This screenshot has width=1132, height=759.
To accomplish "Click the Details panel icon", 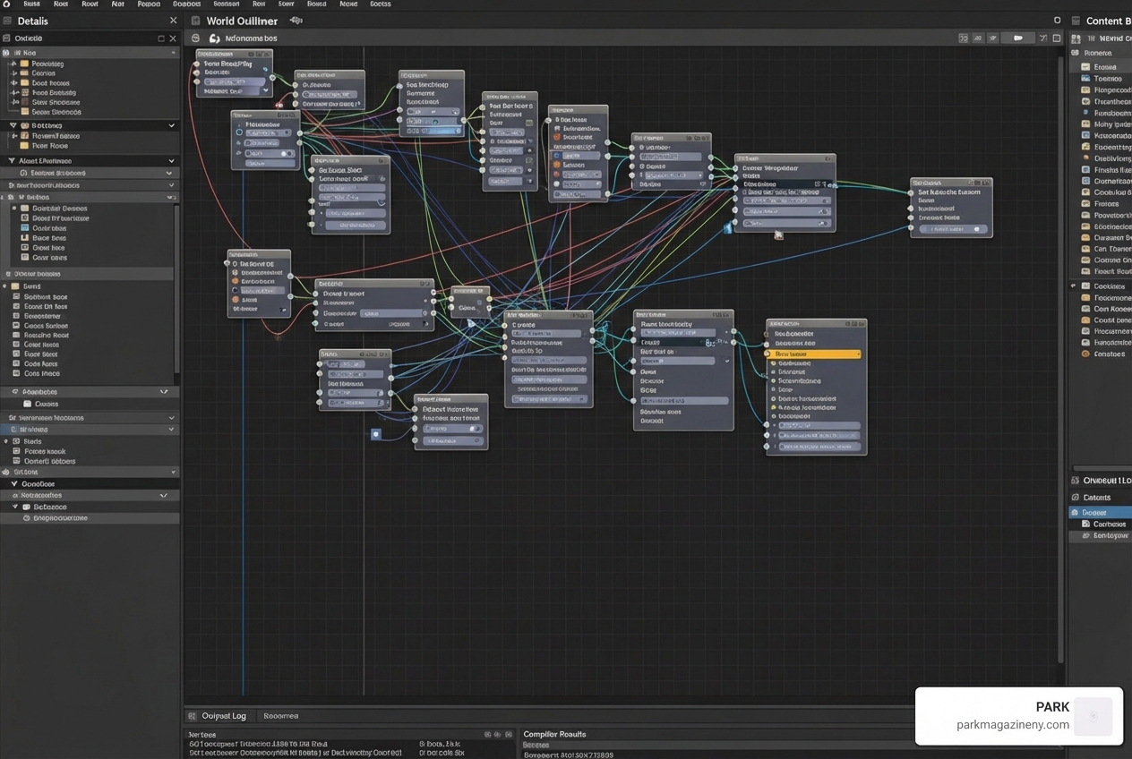I will click(x=6, y=21).
